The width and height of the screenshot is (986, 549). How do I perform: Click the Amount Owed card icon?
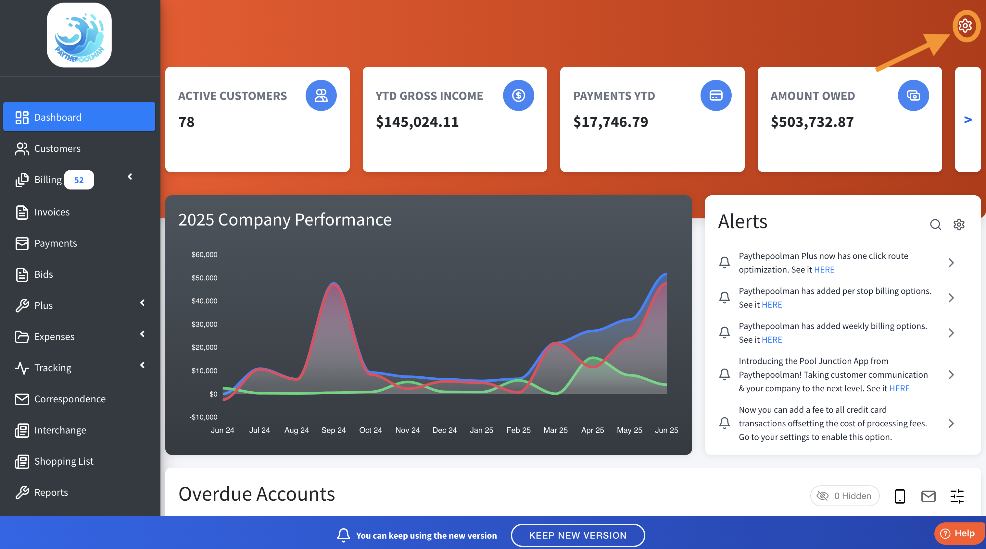point(913,96)
